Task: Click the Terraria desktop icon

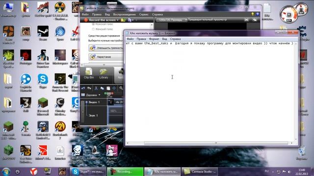Action: [26, 128]
